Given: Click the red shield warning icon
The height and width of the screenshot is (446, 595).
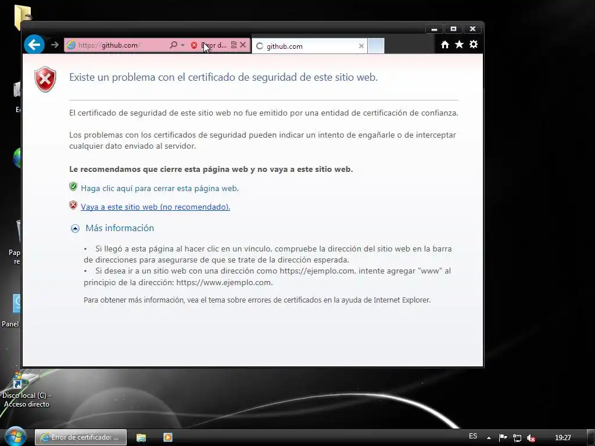Looking at the screenshot, I should [45, 79].
